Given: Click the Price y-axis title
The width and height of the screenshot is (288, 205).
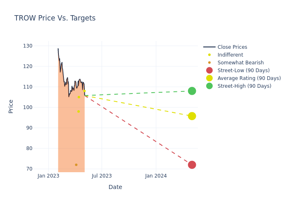Looking at the screenshot, I should click(11, 106).
